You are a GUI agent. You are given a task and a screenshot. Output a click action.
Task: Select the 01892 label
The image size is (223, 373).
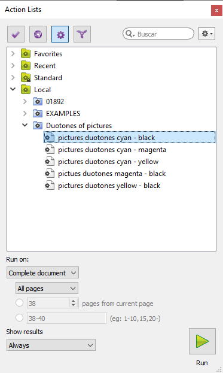[55, 102]
